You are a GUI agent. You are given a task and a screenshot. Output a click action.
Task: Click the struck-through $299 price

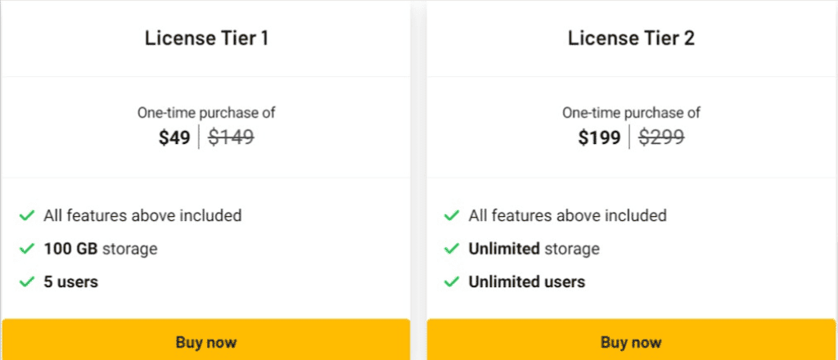pos(661,137)
